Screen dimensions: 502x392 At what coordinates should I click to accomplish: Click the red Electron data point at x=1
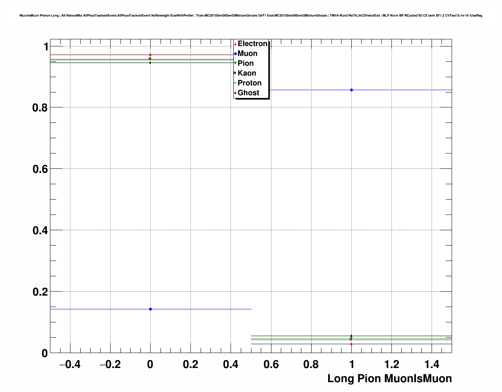point(351,344)
